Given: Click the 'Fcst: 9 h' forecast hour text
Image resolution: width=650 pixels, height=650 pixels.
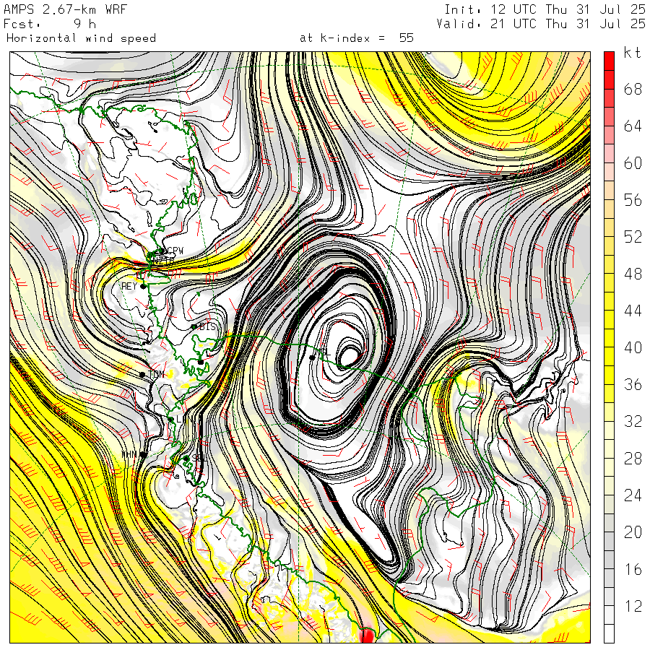Looking at the screenshot, I should pyautogui.click(x=50, y=24).
